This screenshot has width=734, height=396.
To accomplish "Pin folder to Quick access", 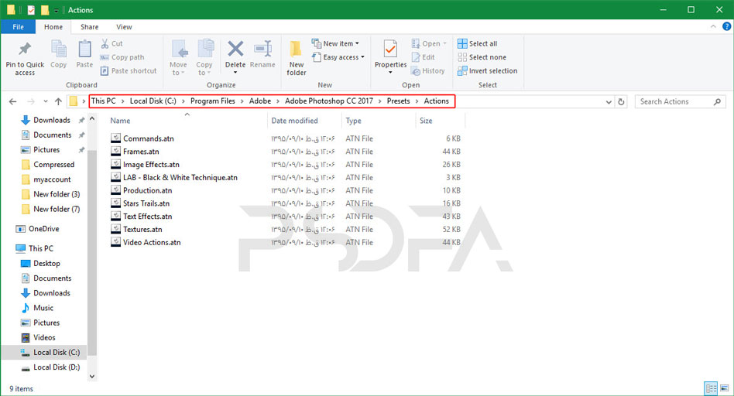I will 25,58.
